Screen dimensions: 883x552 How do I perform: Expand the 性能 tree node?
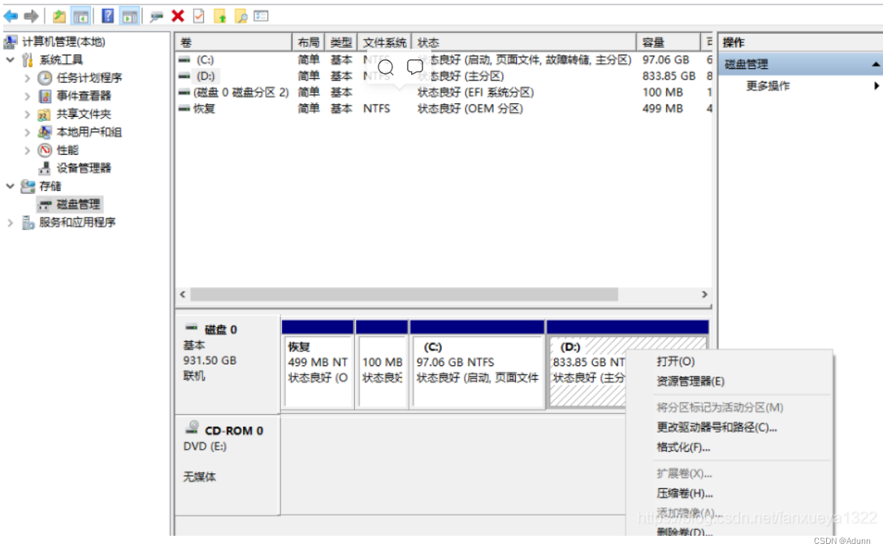pos(27,150)
